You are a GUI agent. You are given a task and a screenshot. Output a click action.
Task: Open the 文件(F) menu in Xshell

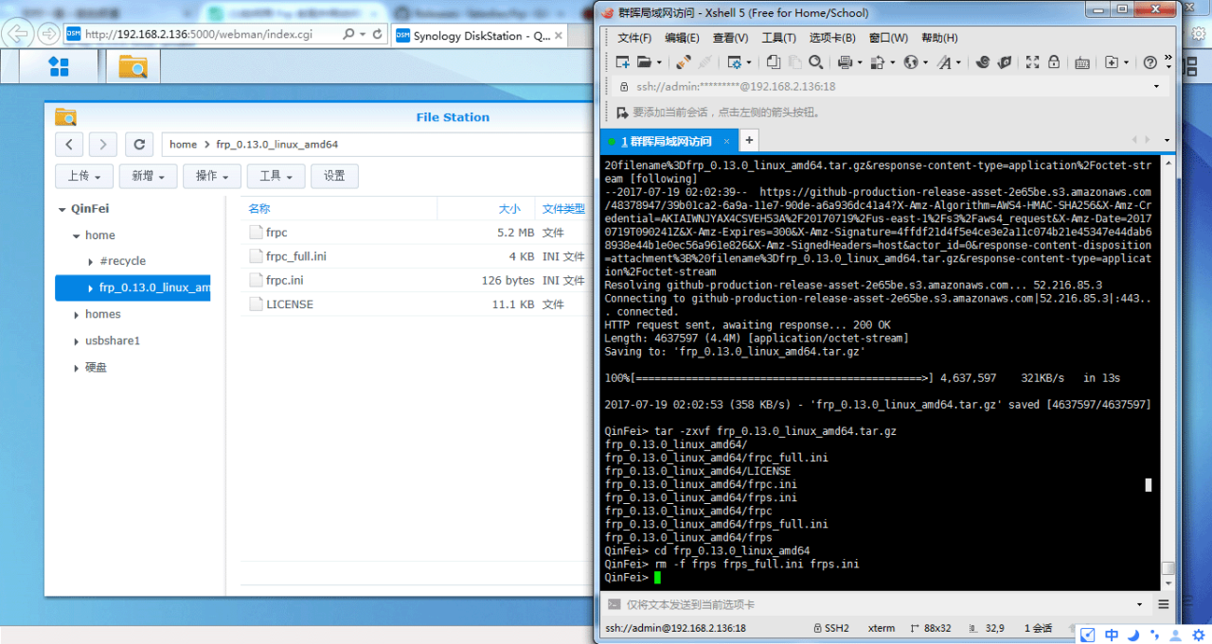click(x=634, y=38)
